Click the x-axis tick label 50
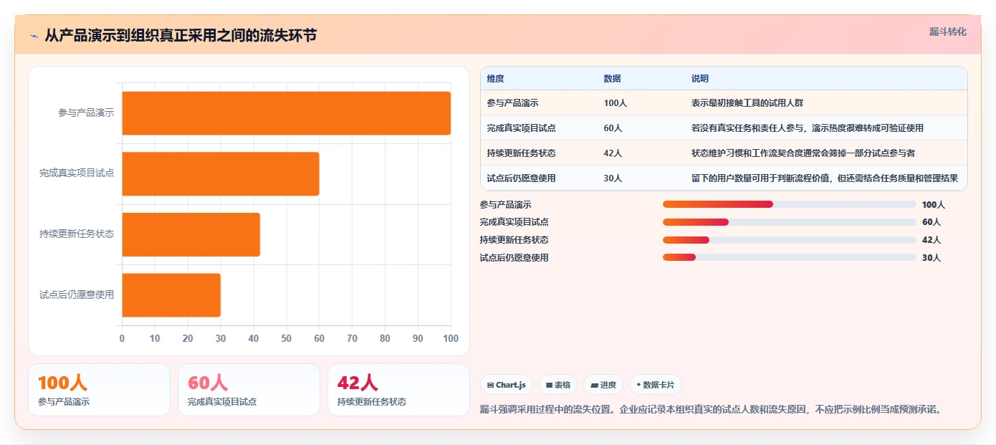The image size is (996, 445). tap(287, 338)
